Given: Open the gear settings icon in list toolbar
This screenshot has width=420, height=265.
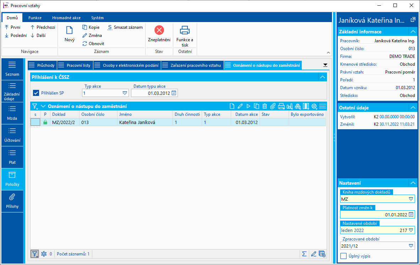Looking at the screenshot, I should 314,106.
